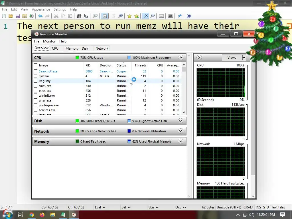The height and width of the screenshot is (219, 292).
Task: Click the blue circled X exit icon
Action: coord(189,16)
